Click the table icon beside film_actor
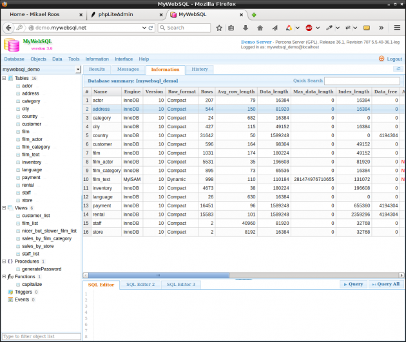The image size is (406, 342). (18, 139)
